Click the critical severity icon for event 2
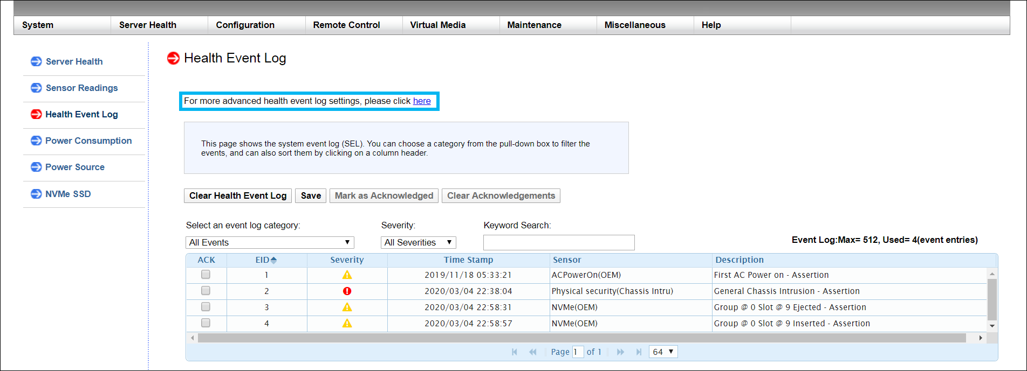 [x=347, y=291]
